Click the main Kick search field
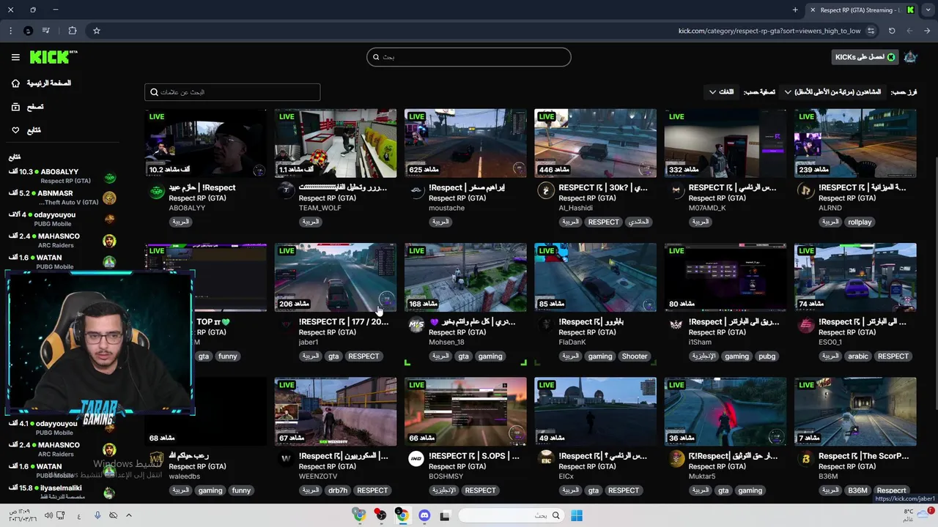This screenshot has width=938, height=527. 469,57
